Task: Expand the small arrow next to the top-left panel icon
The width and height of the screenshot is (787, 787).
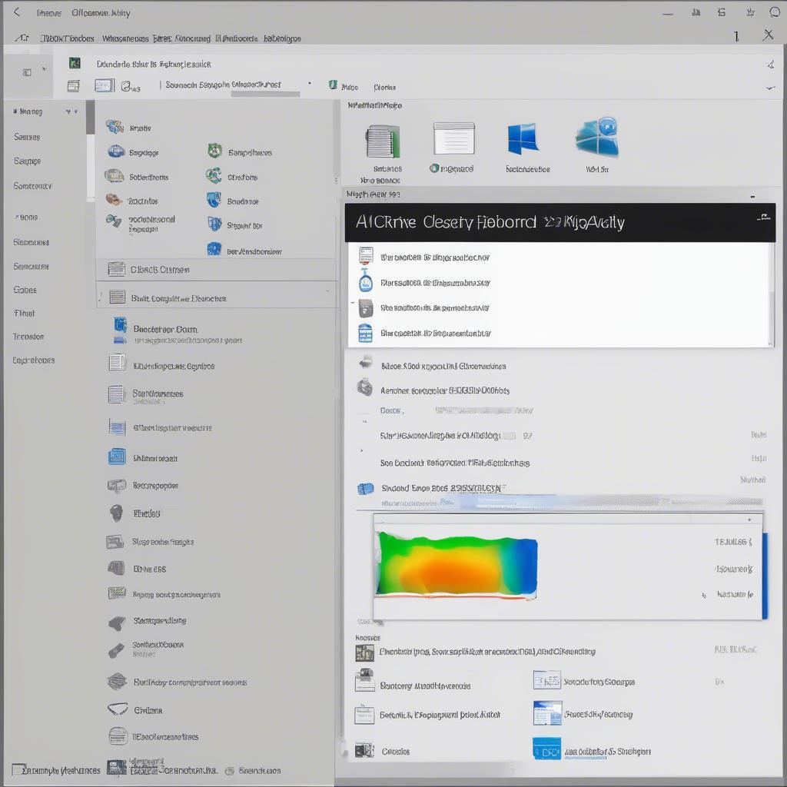Action: coord(44,68)
